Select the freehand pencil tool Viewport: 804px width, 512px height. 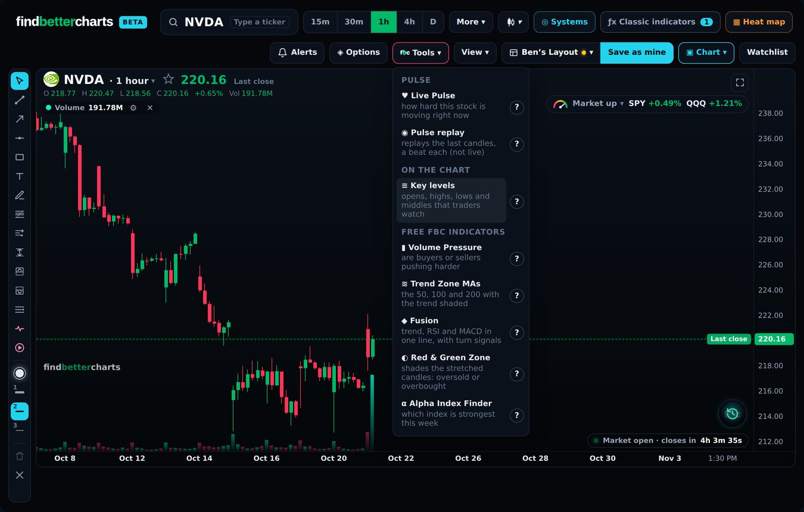20,195
